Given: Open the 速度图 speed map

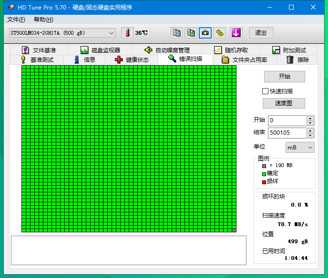Looking at the screenshot, I should [x=284, y=103].
